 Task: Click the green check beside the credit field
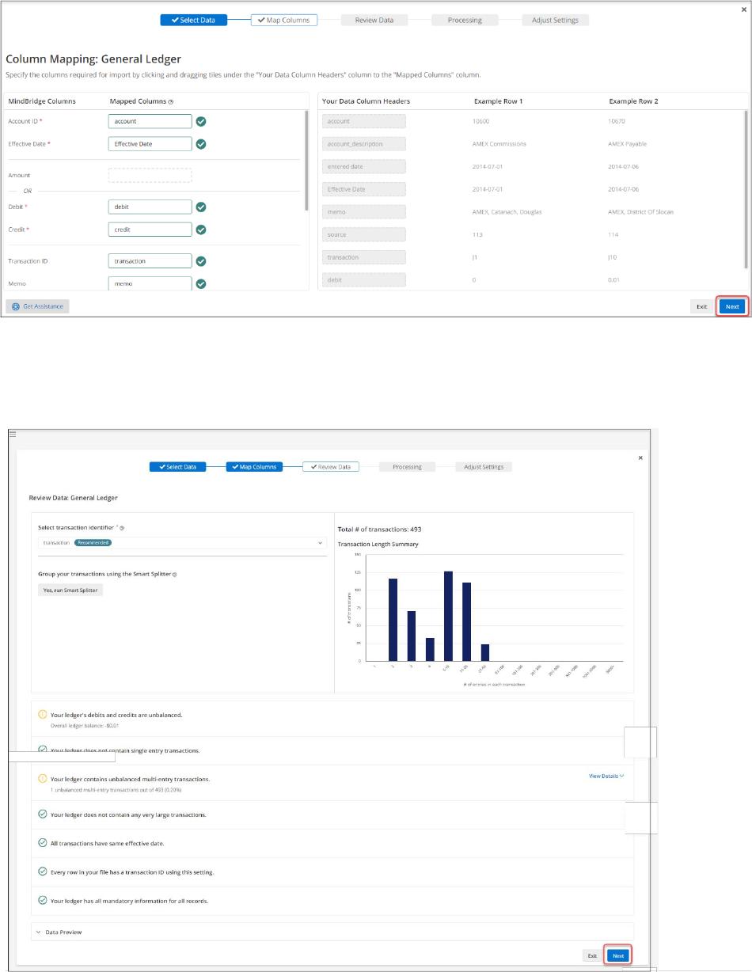coord(201,230)
